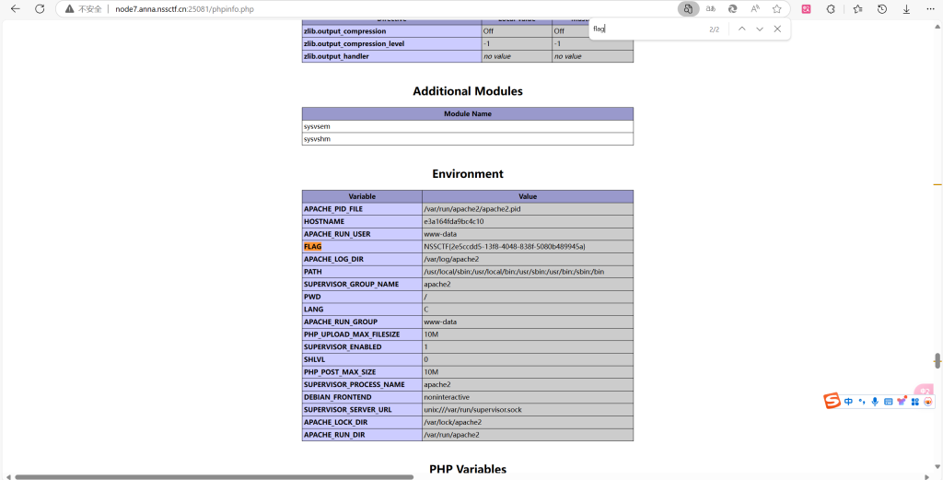Click the read aloud icon
943x480 pixels.
pos(754,8)
